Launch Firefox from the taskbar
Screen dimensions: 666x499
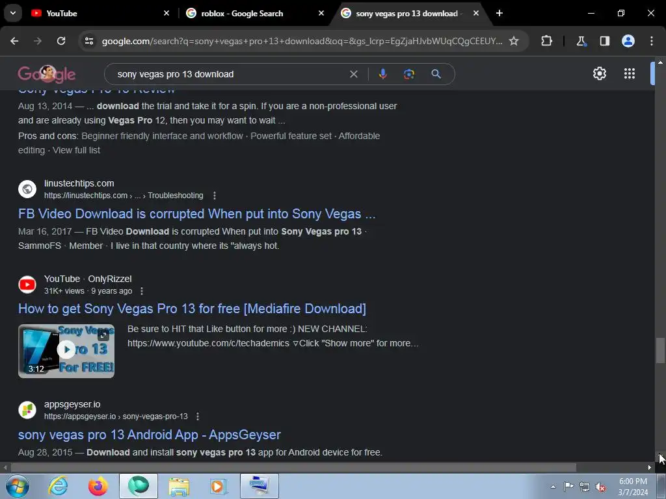tap(98, 486)
